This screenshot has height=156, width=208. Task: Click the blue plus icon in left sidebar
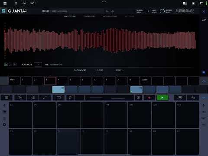tap(4, 124)
